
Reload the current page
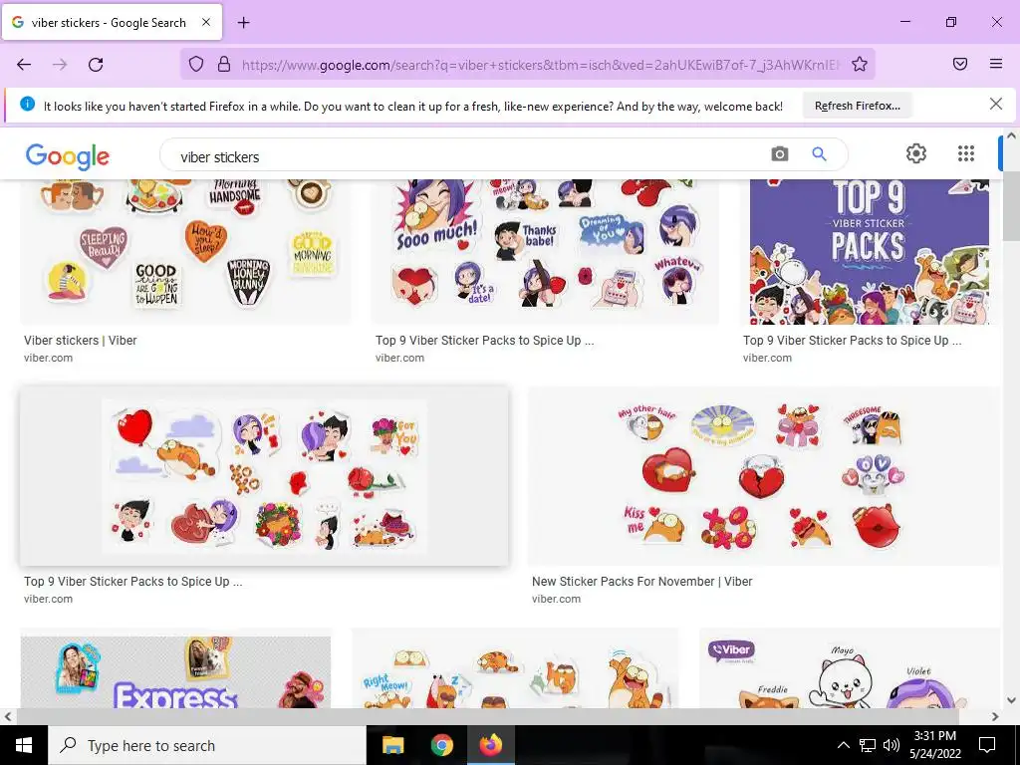96,65
